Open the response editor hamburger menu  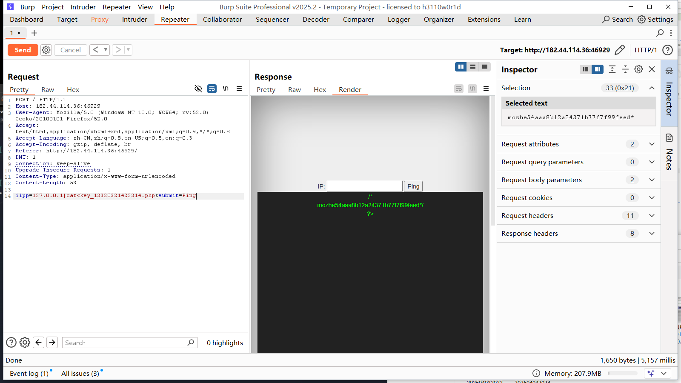486,89
